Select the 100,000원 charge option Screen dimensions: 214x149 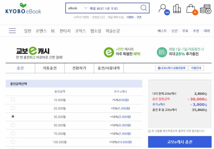(13, 142)
